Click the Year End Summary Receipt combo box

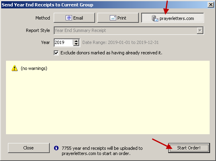point(128,31)
